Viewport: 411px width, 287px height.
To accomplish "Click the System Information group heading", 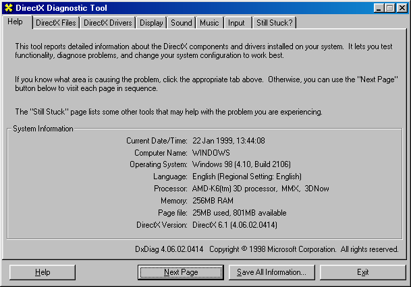I will click(43, 129).
